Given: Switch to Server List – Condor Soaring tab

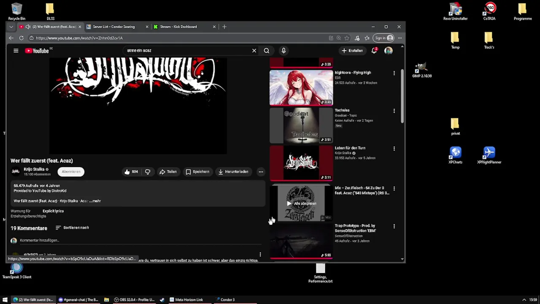Looking at the screenshot, I should pos(114,27).
